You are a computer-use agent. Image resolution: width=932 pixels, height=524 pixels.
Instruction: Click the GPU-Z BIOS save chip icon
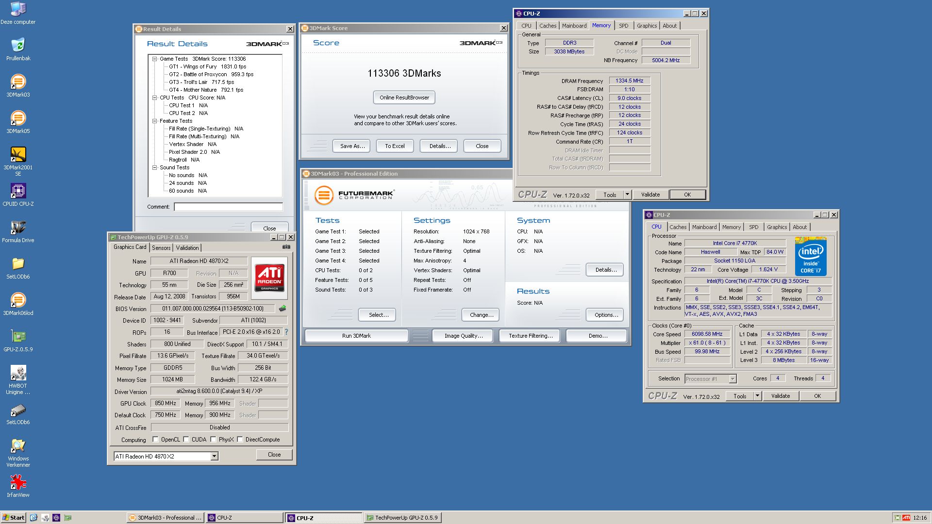coord(283,308)
